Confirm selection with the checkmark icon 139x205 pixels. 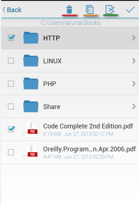130,9
